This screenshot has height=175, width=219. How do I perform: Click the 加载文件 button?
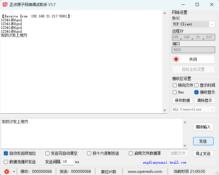pyautogui.click(x=178, y=153)
